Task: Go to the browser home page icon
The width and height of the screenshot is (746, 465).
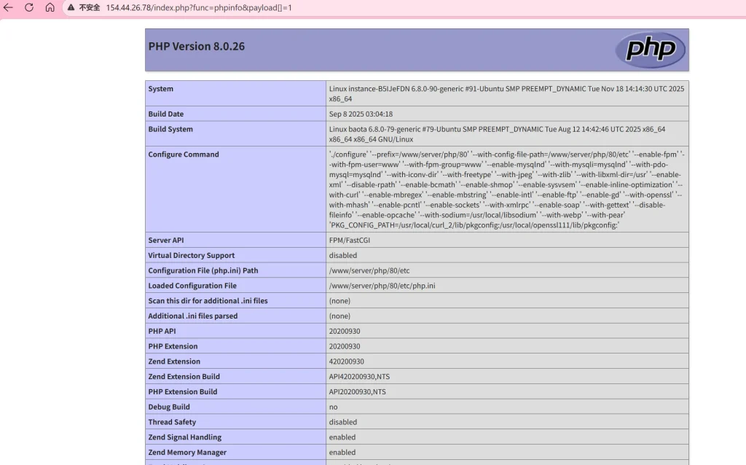Action: tap(50, 7)
